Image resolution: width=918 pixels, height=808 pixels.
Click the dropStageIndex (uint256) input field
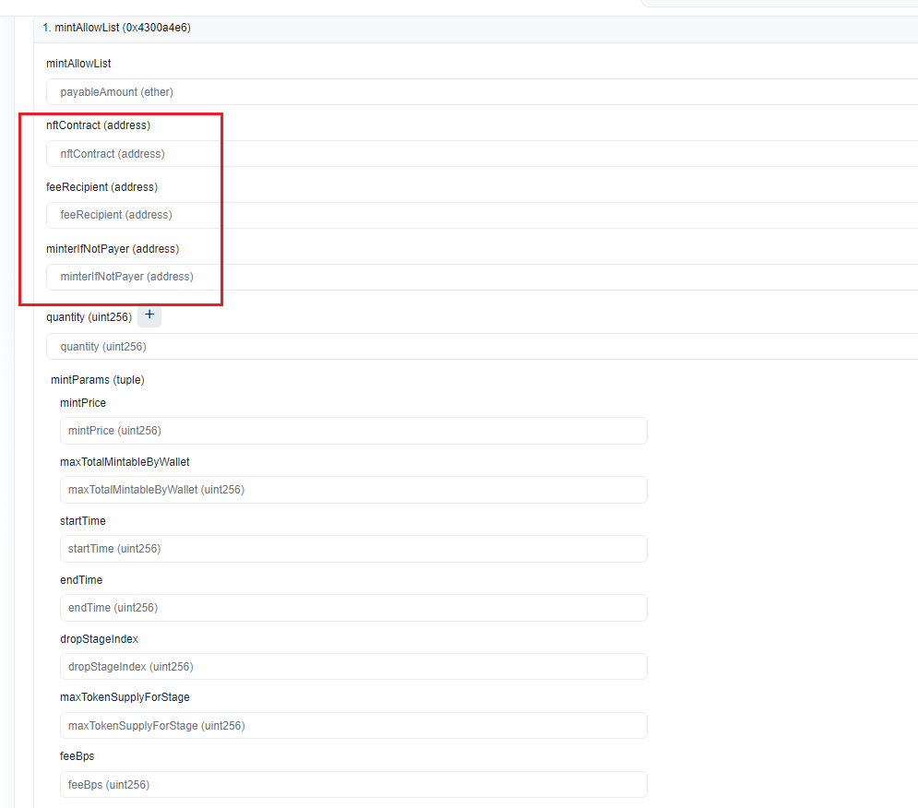[x=352, y=667]
